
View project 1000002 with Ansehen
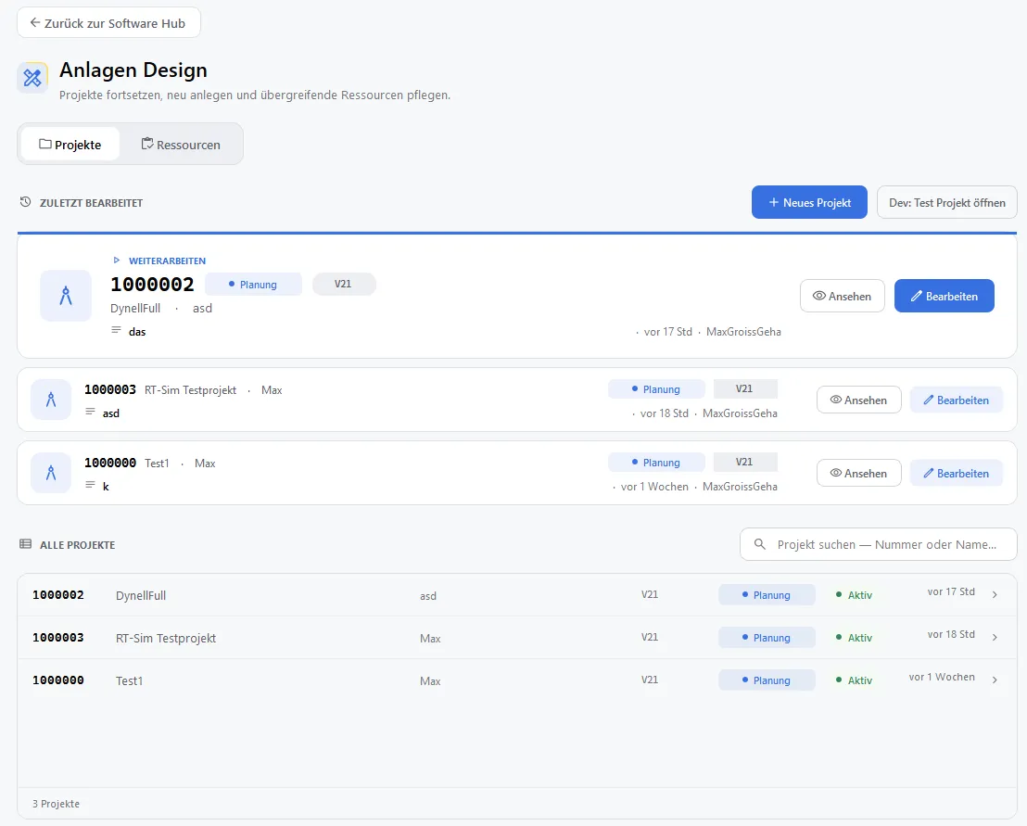click(x=843, y=296)
